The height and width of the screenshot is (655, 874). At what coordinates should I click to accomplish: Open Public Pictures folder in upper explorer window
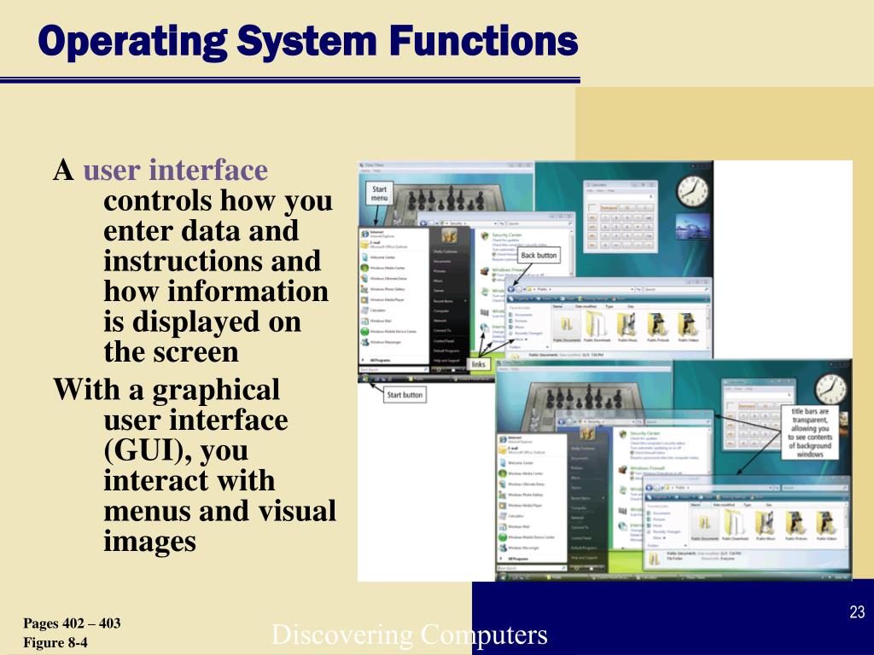click(x=658, y=327)
